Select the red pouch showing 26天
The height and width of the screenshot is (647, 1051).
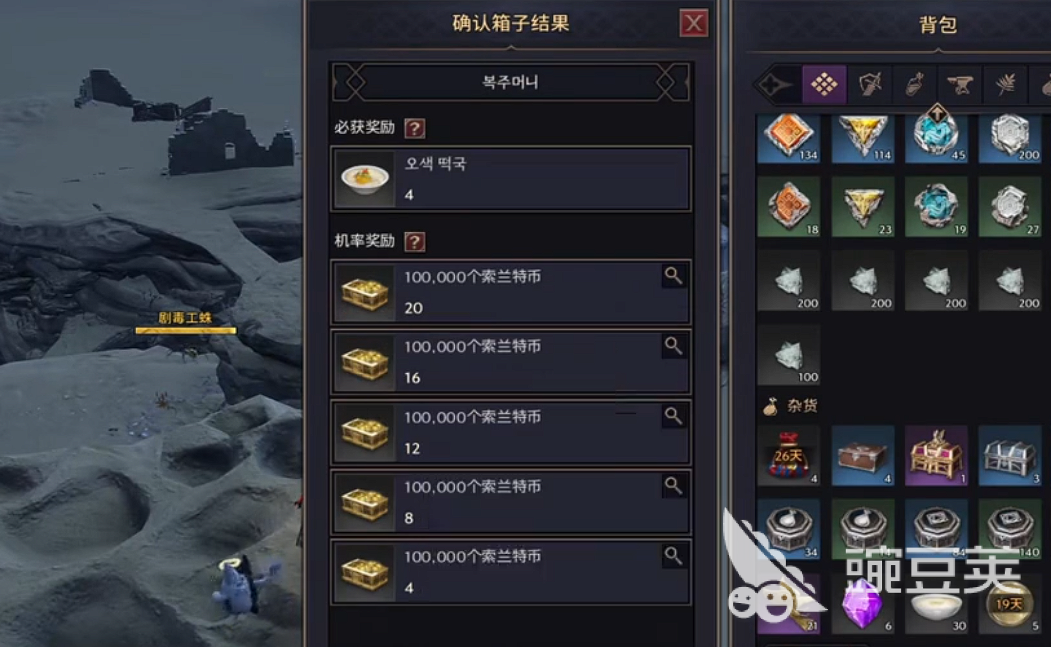789,455
